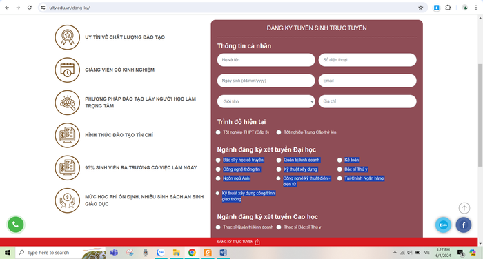This screenshot has width=483, height=259.
Task: Switch to the Chrome taskbar icon
Action: coord(192,253)
